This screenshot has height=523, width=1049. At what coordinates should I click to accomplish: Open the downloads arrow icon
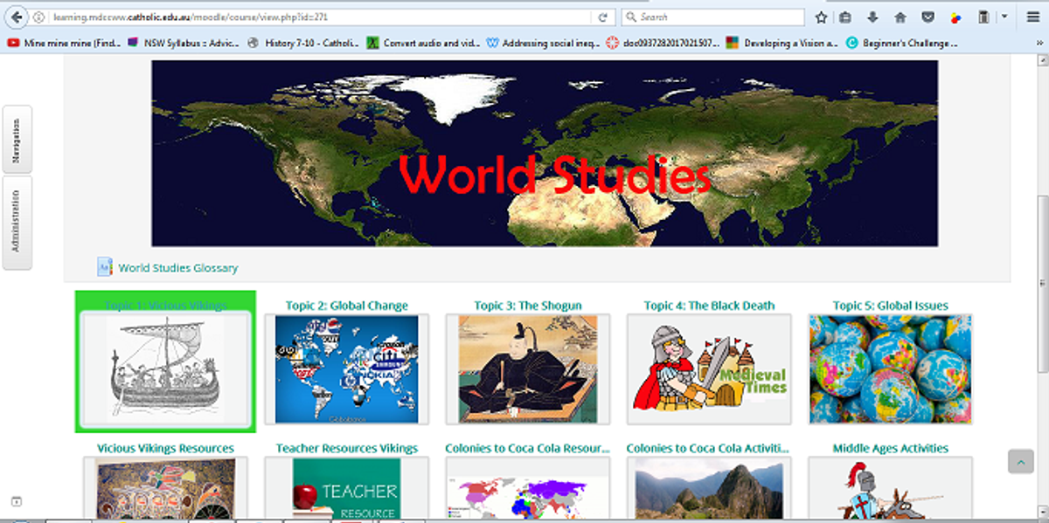pyautogui.click(x=872, y=17)
